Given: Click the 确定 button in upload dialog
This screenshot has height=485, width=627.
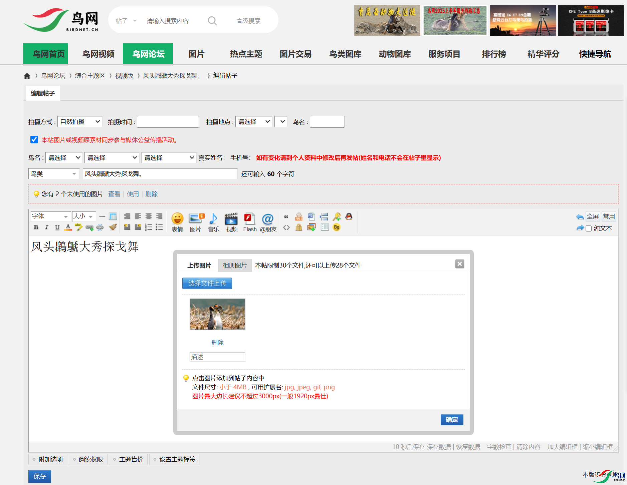Looking at the screenshot, I should [452, 420].
